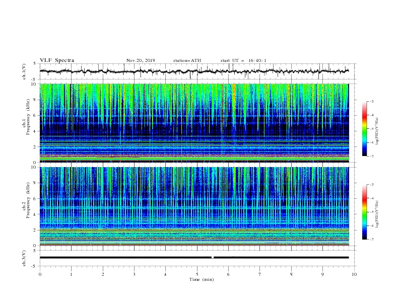Click the ch.1 voltage waveform trace

[x=194, y=71]
